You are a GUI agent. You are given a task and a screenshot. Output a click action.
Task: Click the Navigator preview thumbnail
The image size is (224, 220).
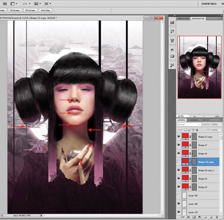coord(200,67)
